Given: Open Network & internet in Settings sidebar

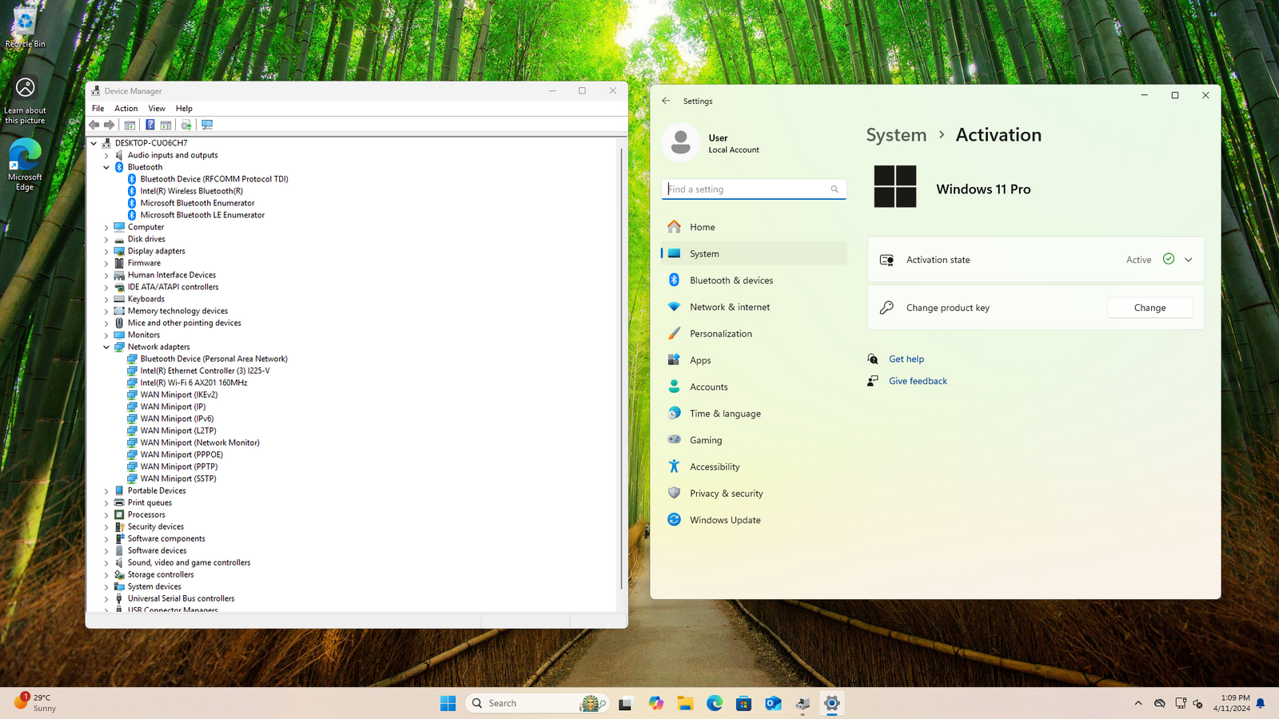Looking at the screenshot, I should (754, 307).
